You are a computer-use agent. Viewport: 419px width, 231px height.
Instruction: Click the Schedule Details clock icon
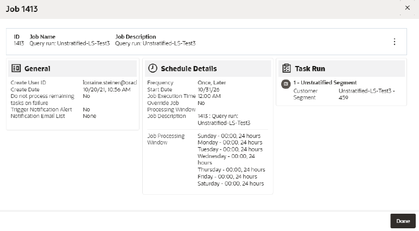tap(153, 68)
